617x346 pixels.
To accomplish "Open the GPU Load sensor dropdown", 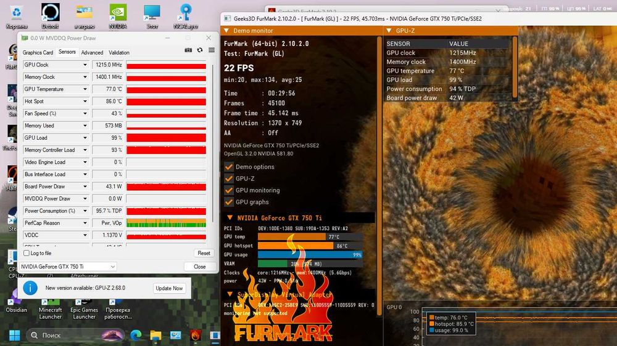I will (85, 138).
